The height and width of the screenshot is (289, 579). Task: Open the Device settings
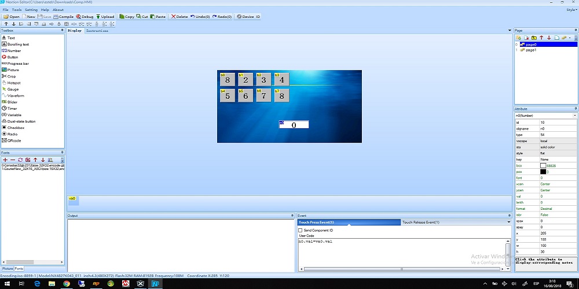point(248,17)
